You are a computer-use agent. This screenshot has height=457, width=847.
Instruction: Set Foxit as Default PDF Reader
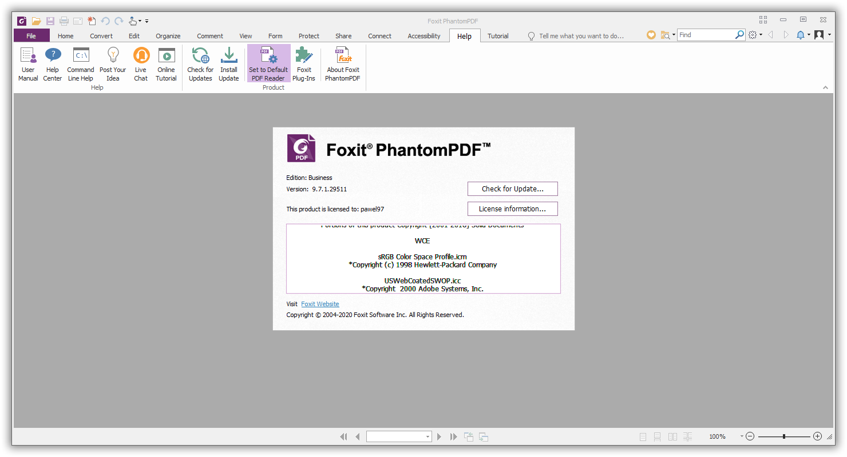[268, 64]
